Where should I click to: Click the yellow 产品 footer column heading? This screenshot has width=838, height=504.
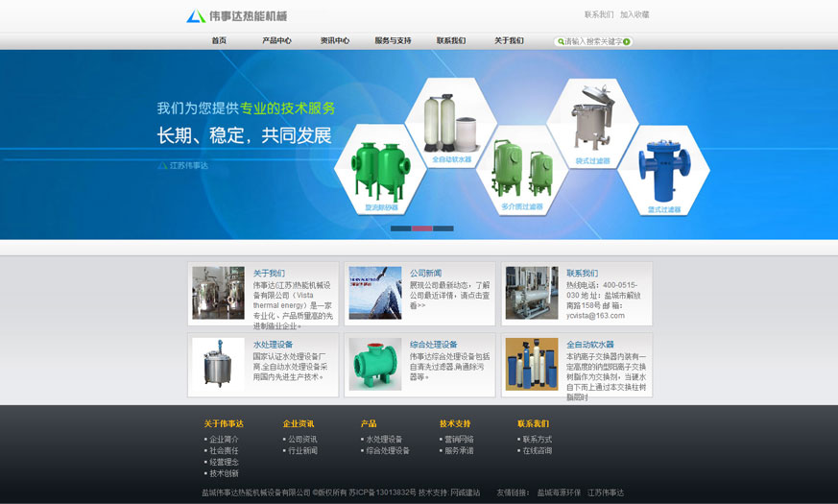(x=369, y=423)
